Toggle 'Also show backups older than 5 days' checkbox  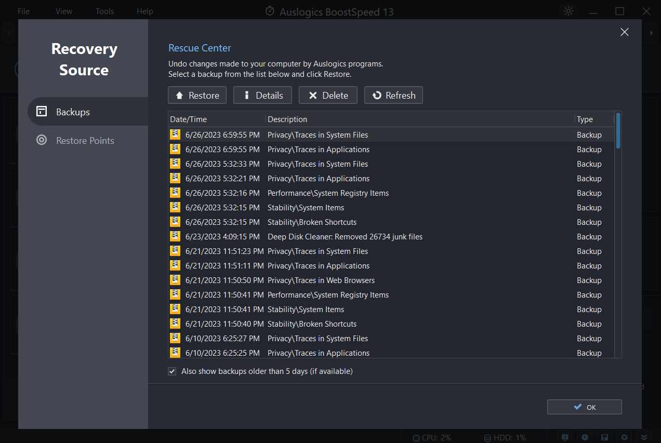coord(172,371)
